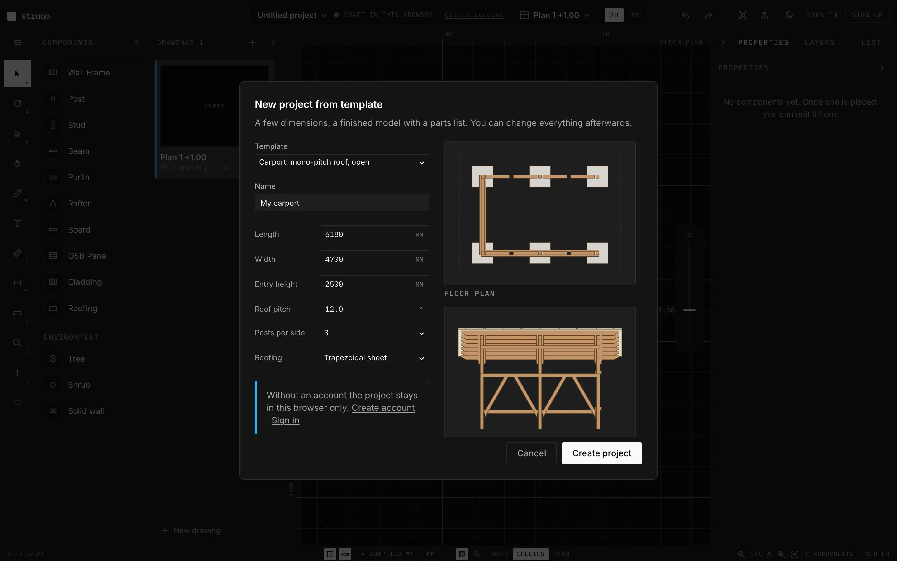
Task: Open the Posts per side dropdown
Action: tap(374, 333)
